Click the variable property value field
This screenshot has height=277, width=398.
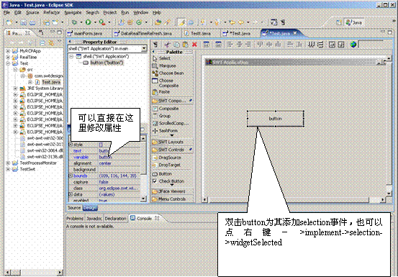click(x=119, y=157)
